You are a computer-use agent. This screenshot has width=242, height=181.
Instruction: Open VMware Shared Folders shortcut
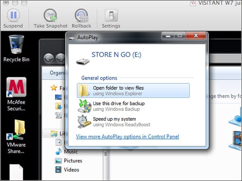(16, 137)
